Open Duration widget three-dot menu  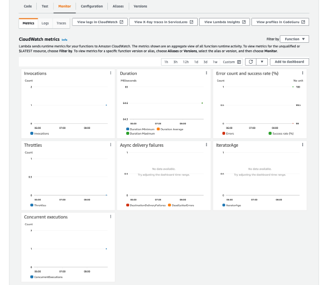[206, 73]
